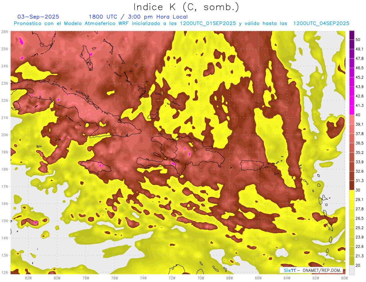366x282 pixels.
Task: Click the "40" color scale threshold label
Action: coord(358,115)
